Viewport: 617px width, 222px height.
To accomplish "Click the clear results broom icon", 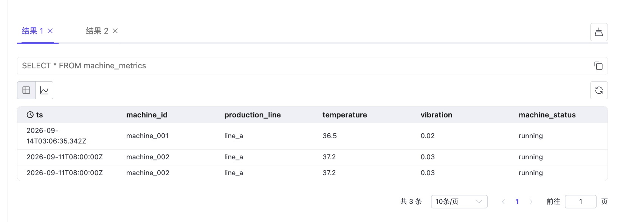I will coord(599,32).
